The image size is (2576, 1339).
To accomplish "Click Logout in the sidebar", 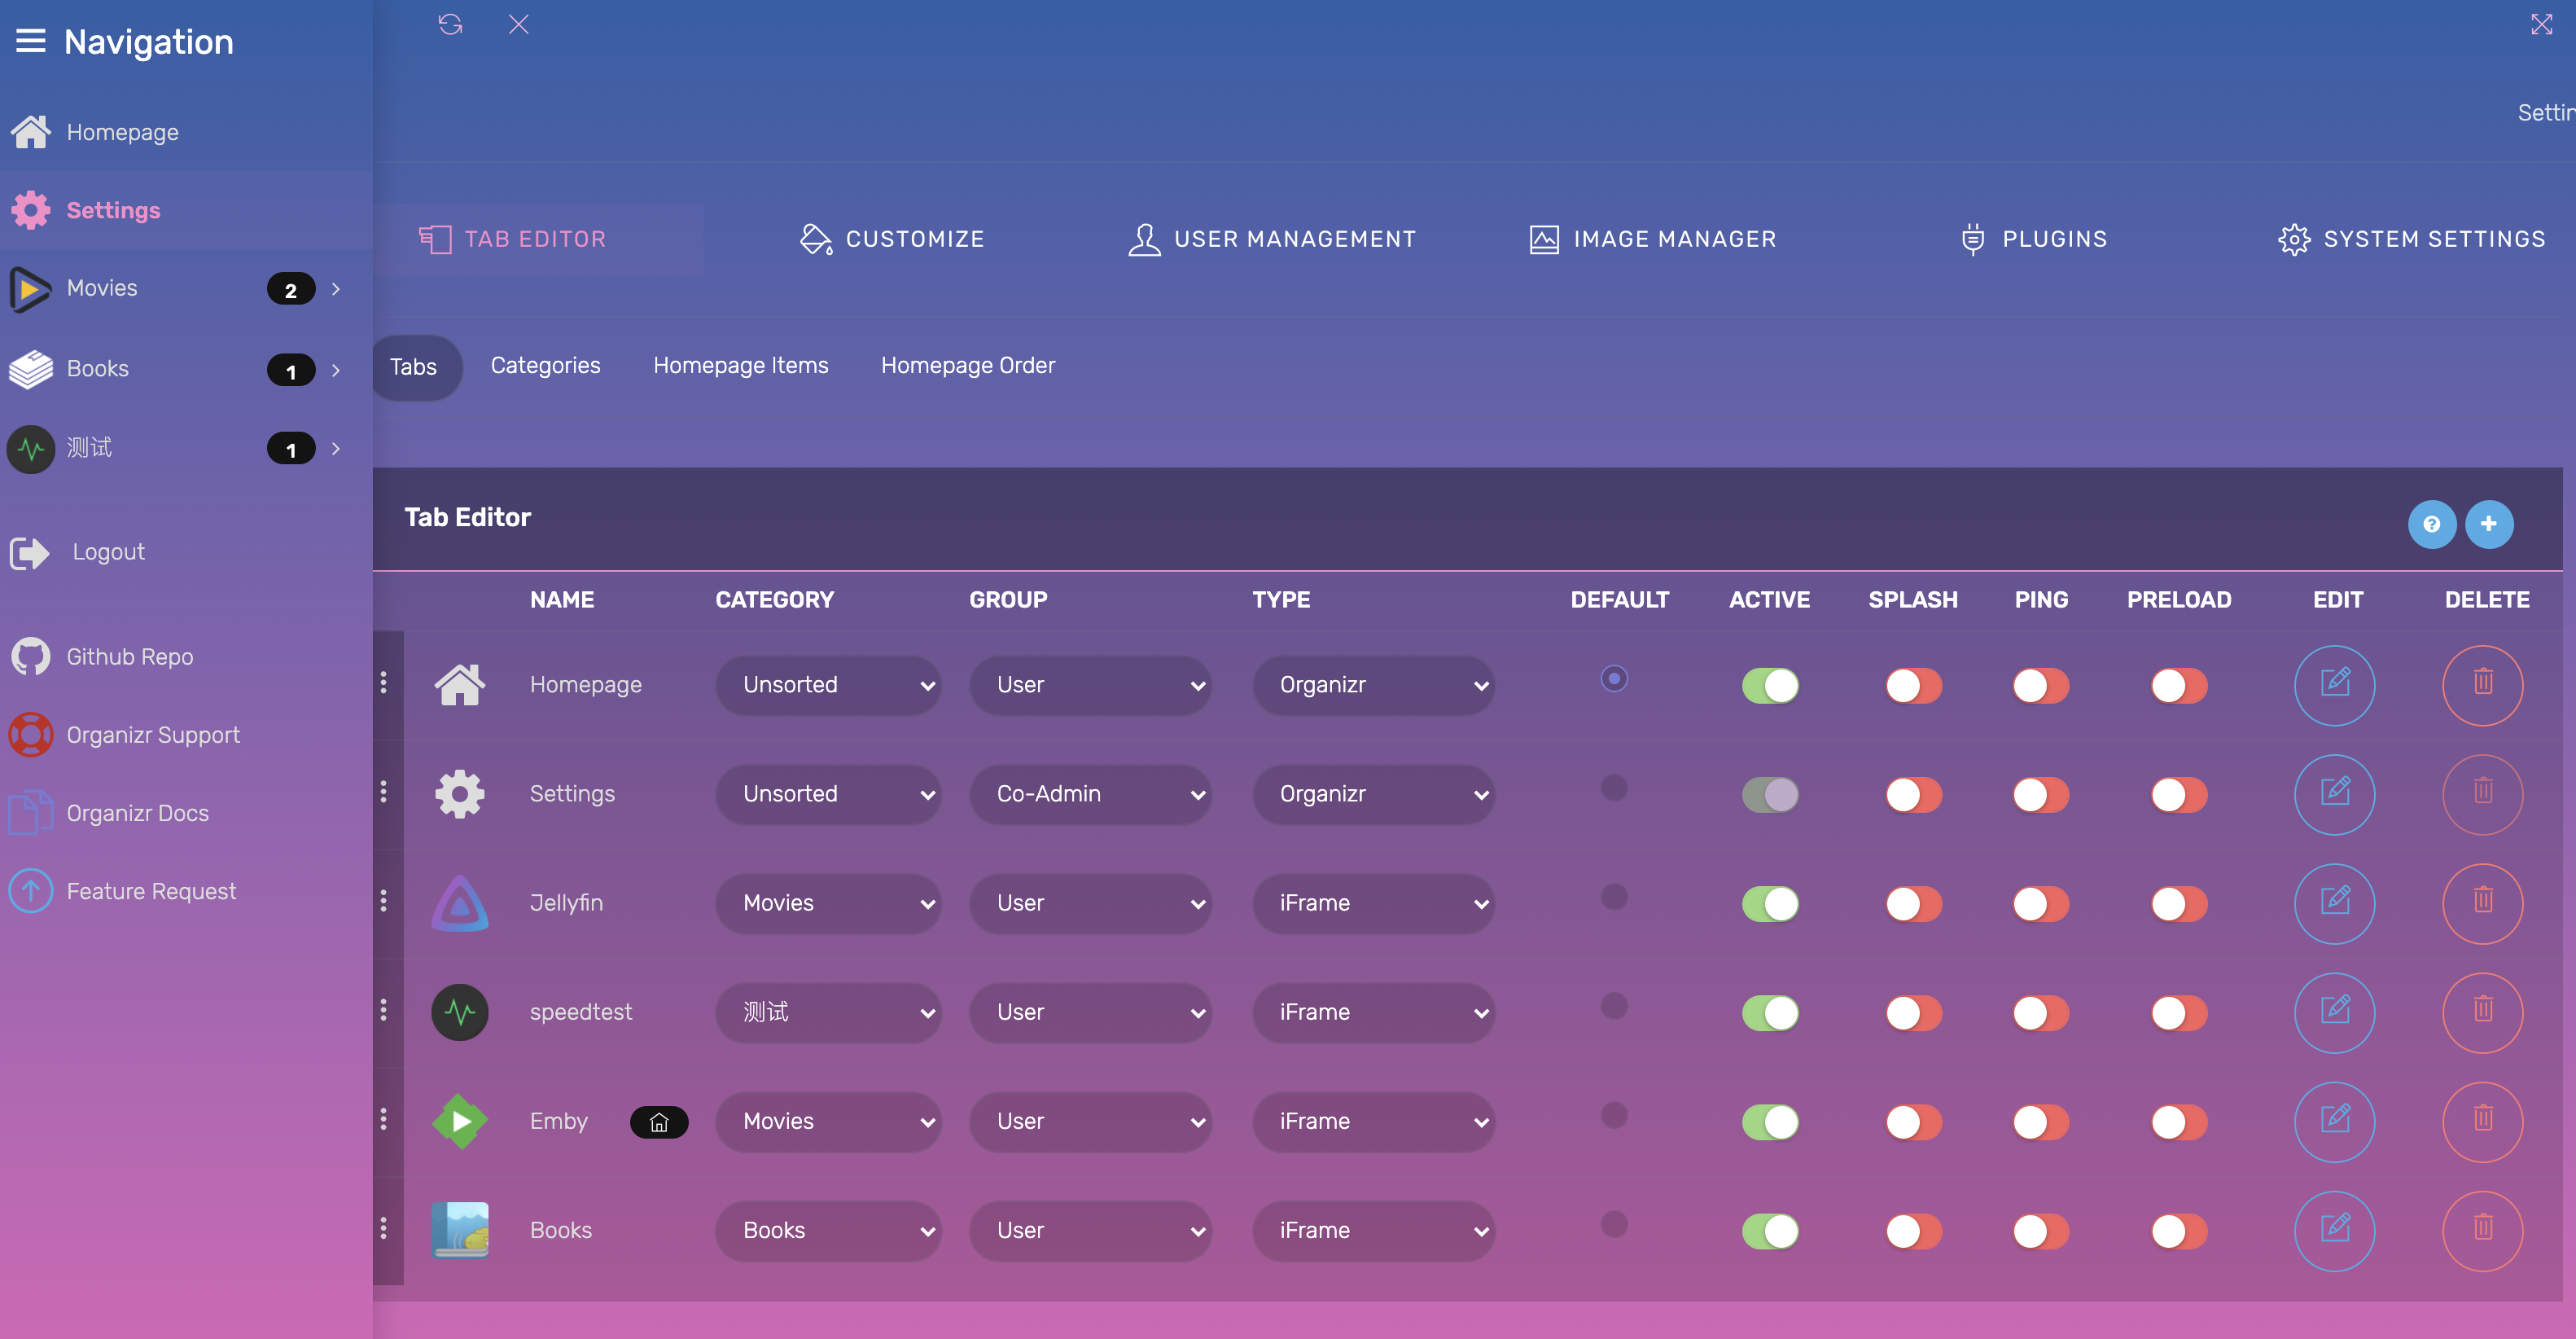I will click(x=108, y=551).
